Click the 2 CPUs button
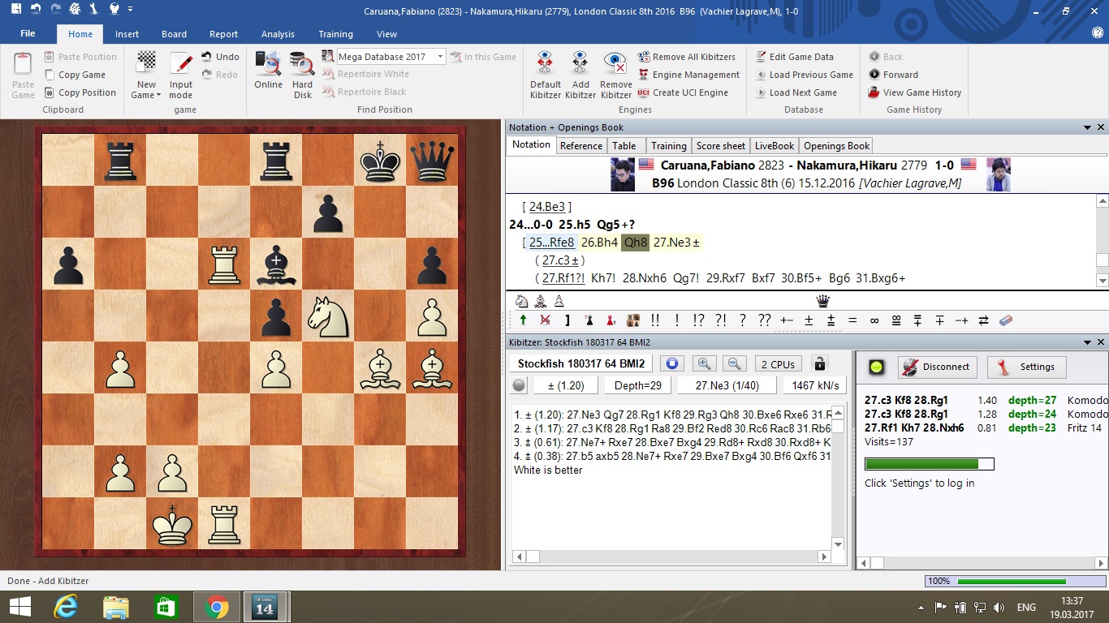 (x=777, y=364)
